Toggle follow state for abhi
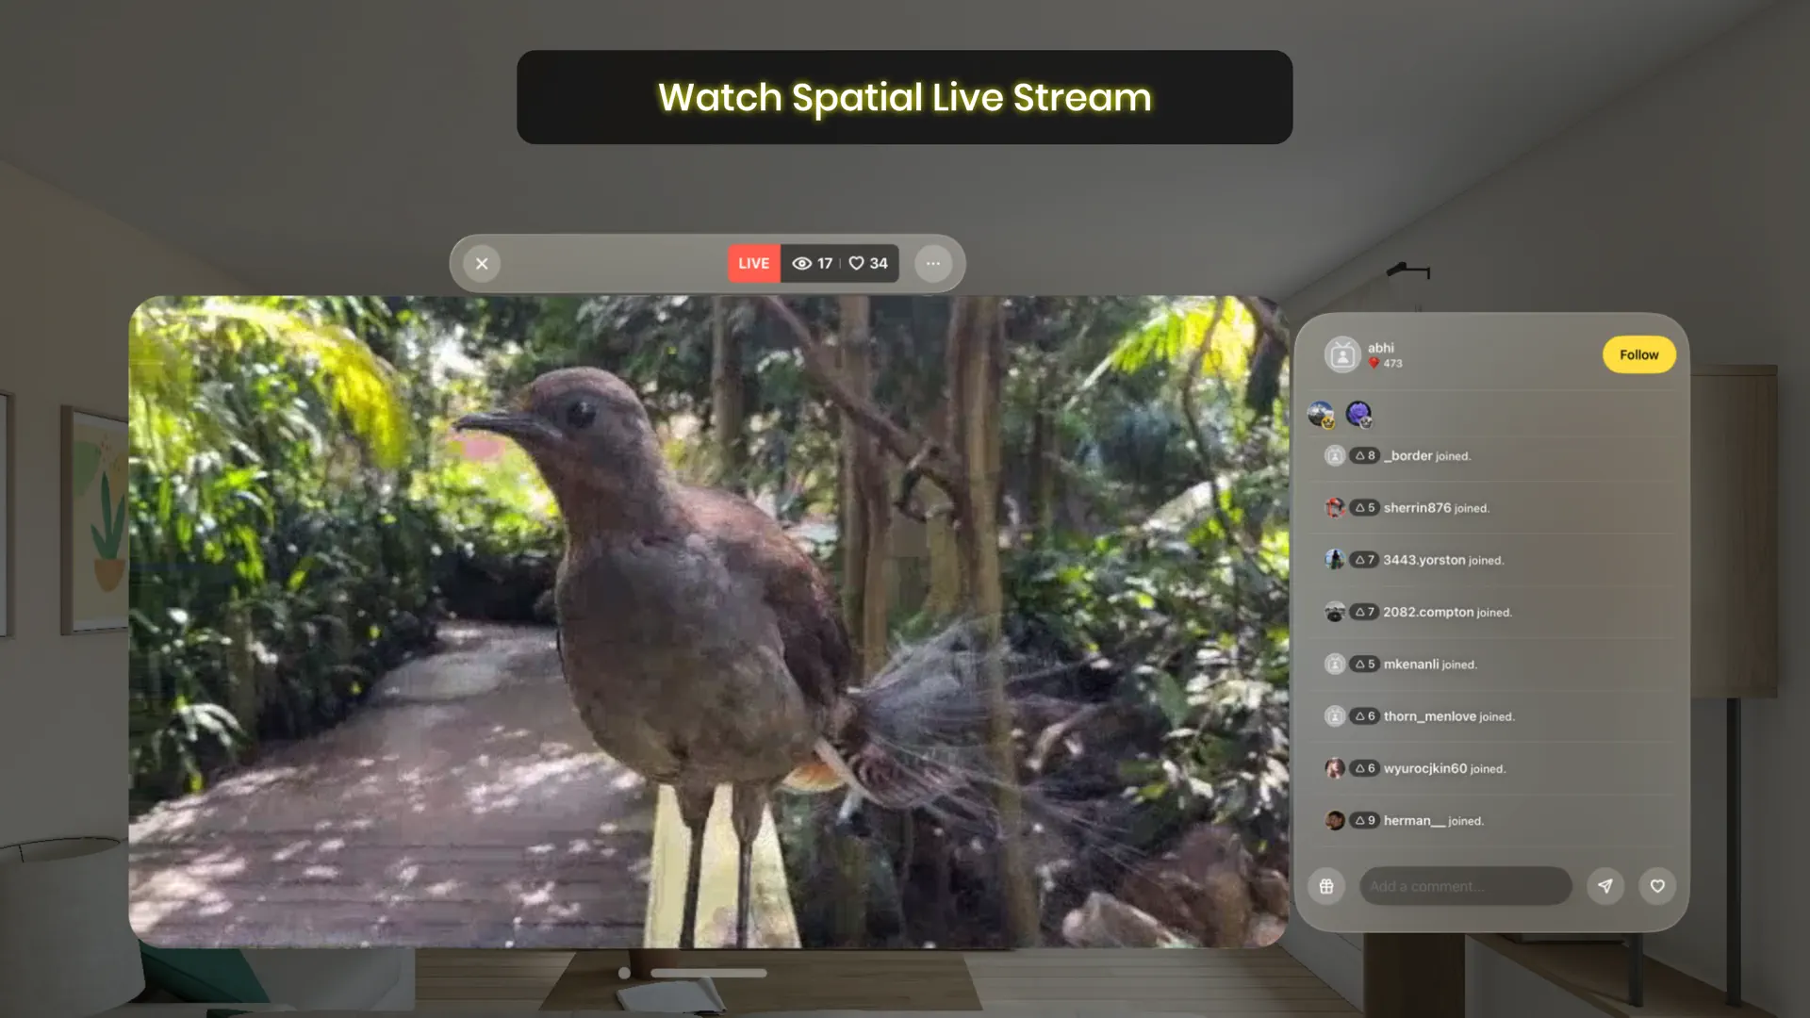 [x=1638, y=354]
